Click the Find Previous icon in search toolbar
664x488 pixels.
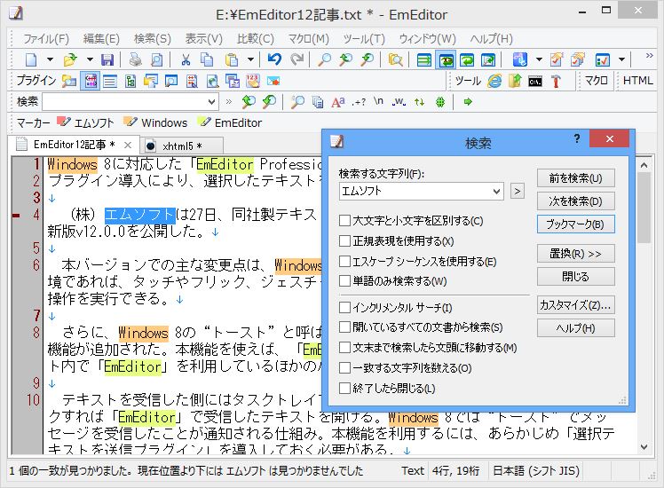click(x=249, y=101)
